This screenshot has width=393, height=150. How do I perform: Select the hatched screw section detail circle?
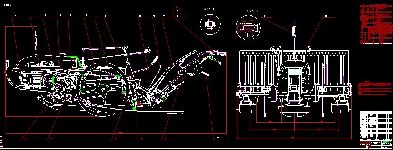coord(248,27)
